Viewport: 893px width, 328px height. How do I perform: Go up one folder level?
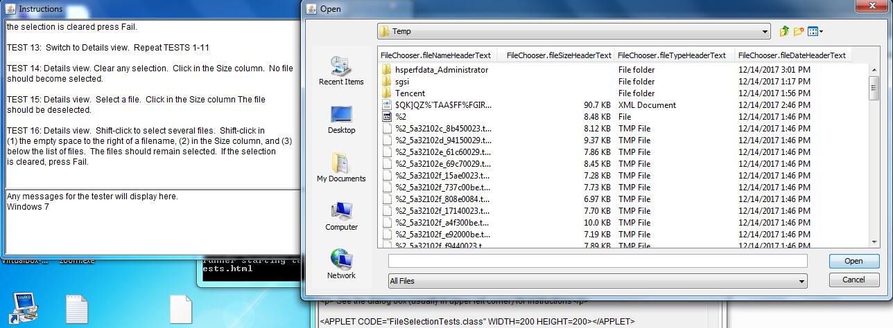click(x=784, y=31)
